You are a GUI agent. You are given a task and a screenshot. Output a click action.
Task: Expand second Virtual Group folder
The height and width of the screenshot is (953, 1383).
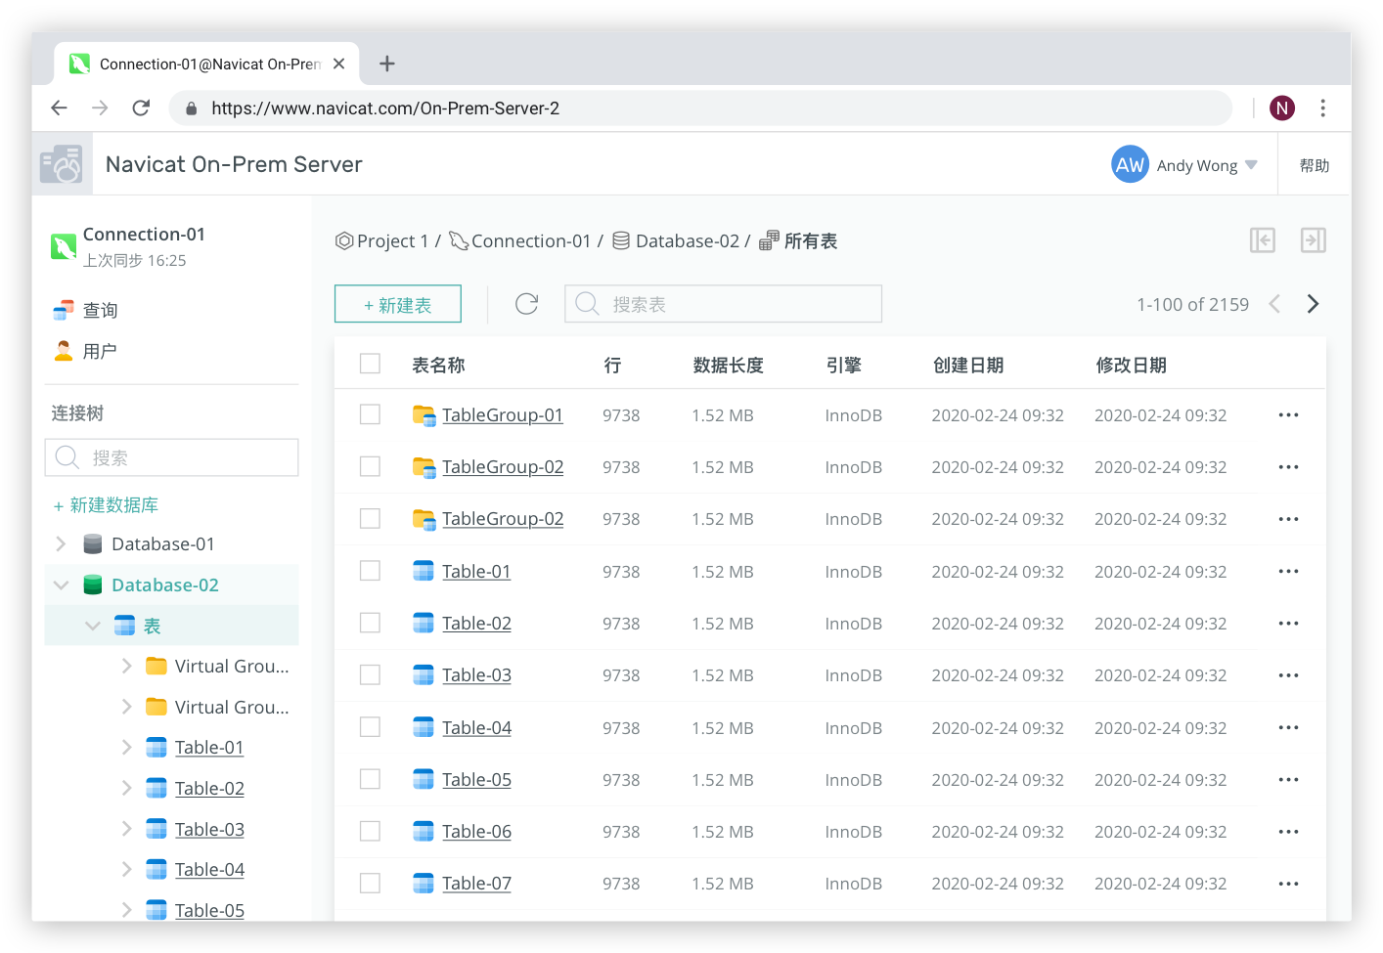point(126,707)
